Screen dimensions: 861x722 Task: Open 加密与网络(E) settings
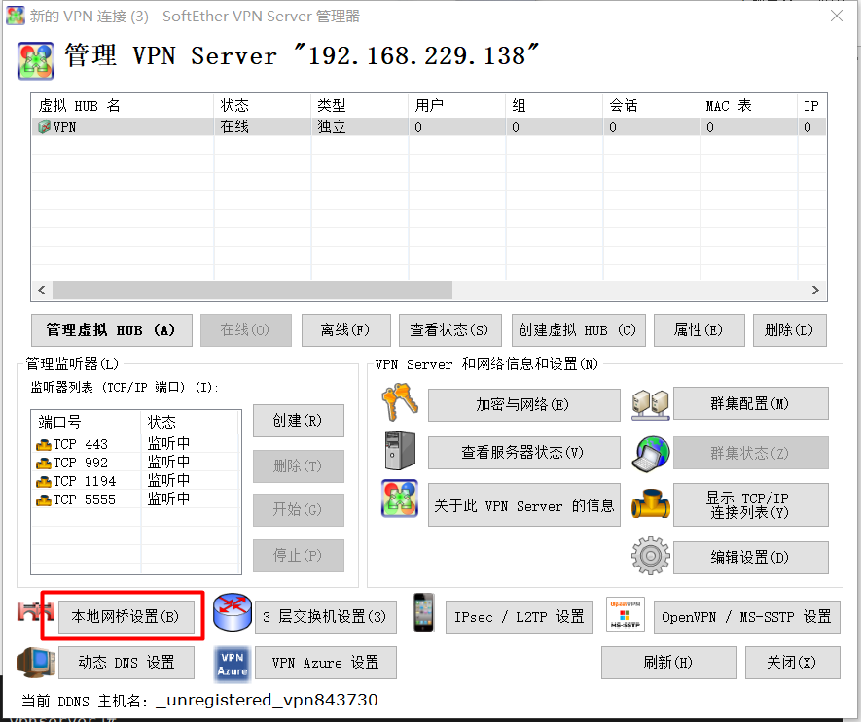(523, 405)
